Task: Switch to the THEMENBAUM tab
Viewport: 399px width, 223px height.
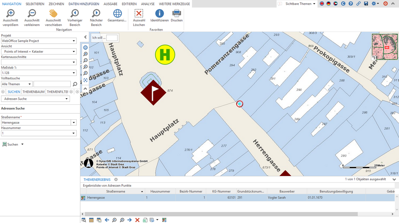Action: point(34,92)
